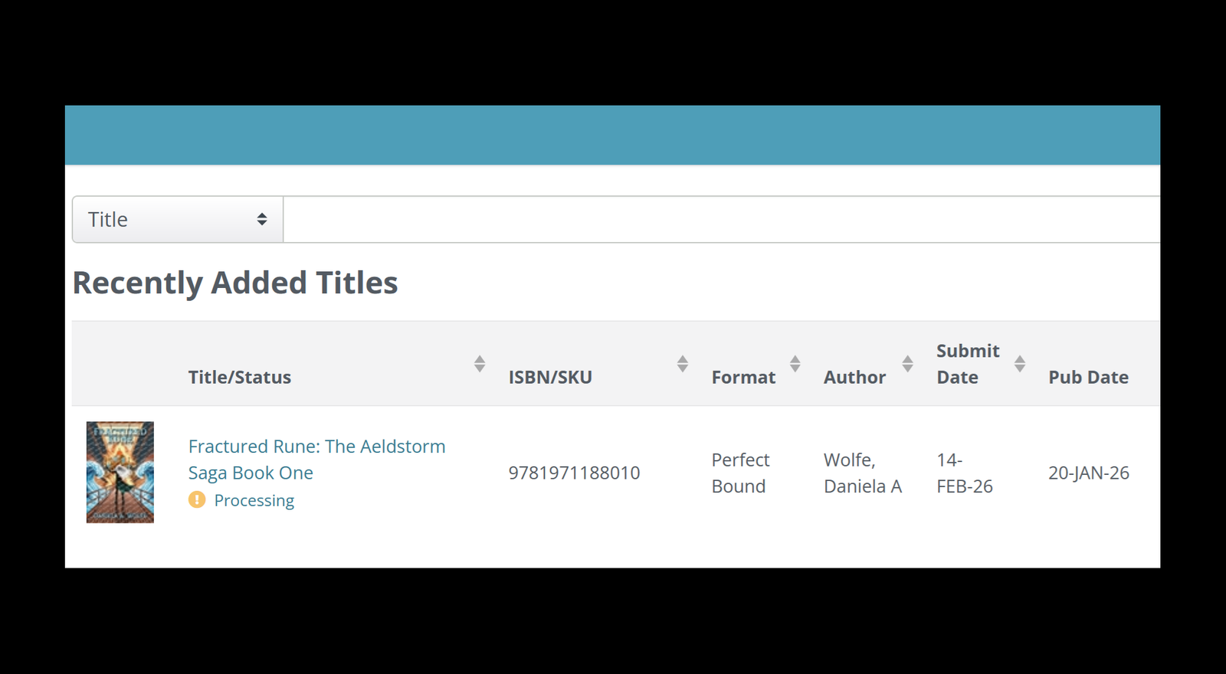Click the Format column sort arrows

click(795, 364)
